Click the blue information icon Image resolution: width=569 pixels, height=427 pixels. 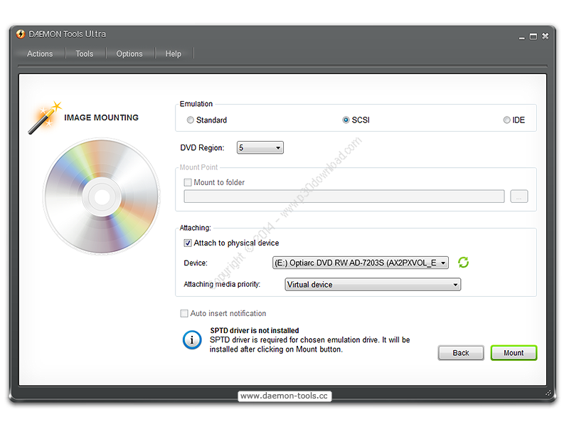(192, 340)
